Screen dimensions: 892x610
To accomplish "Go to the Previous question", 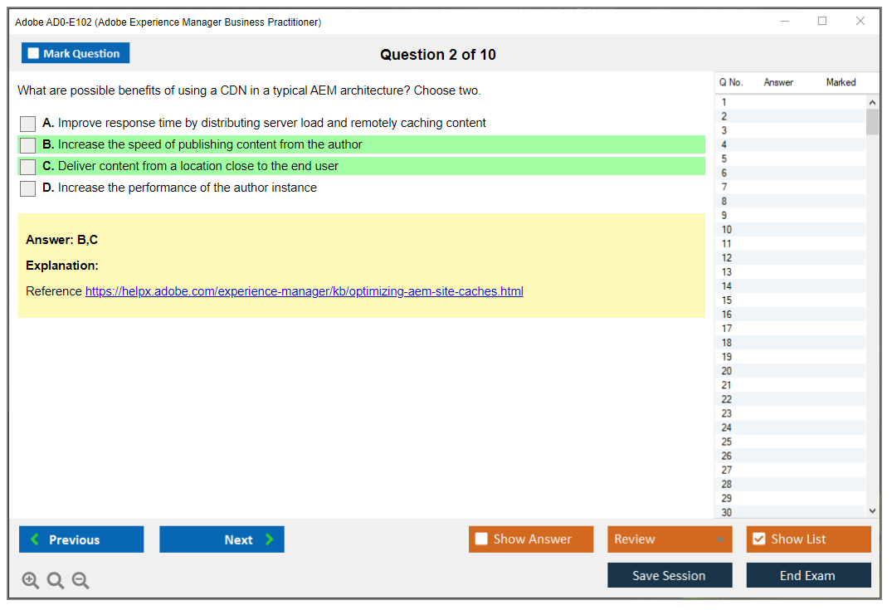I will coord(81,539).
